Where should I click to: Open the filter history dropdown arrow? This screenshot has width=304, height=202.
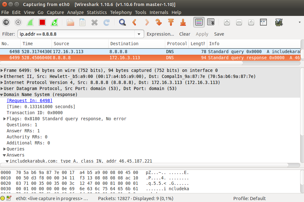(139, 34)
